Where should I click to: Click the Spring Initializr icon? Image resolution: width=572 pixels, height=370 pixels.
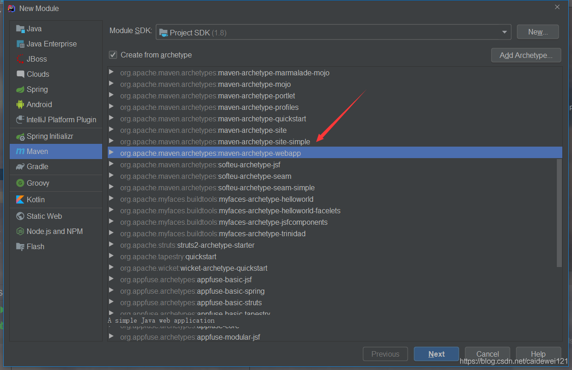coord(20,137)
